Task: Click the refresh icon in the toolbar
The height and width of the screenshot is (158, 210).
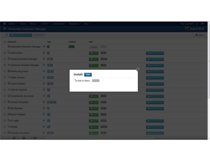Action: 7,35
